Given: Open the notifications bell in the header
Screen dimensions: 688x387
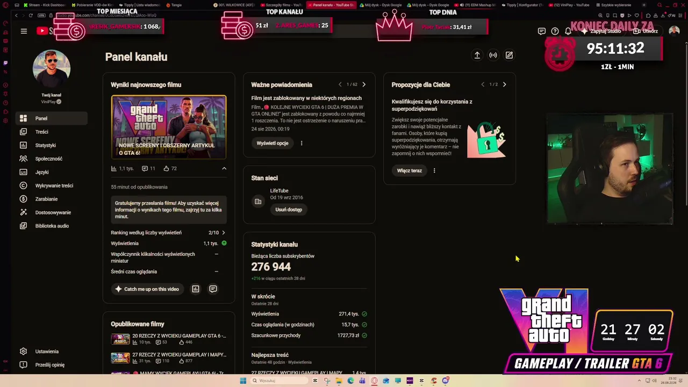Looking at the screenshot, I should 568,31.
